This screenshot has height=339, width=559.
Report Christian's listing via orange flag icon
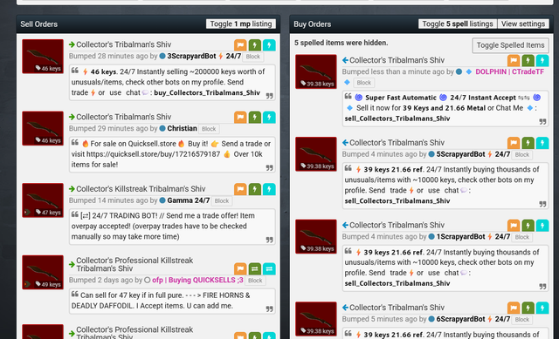pos(240,118)
